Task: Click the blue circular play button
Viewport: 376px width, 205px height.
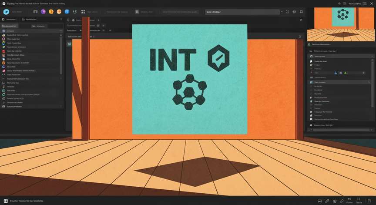Action: click(x=6, y=12)
